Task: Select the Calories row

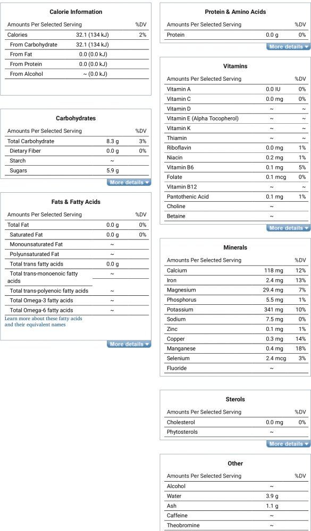Action: (77, 35)
